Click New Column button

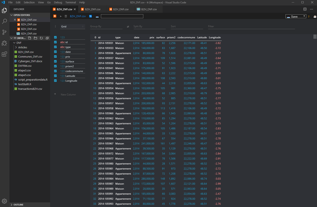point(68,94)
